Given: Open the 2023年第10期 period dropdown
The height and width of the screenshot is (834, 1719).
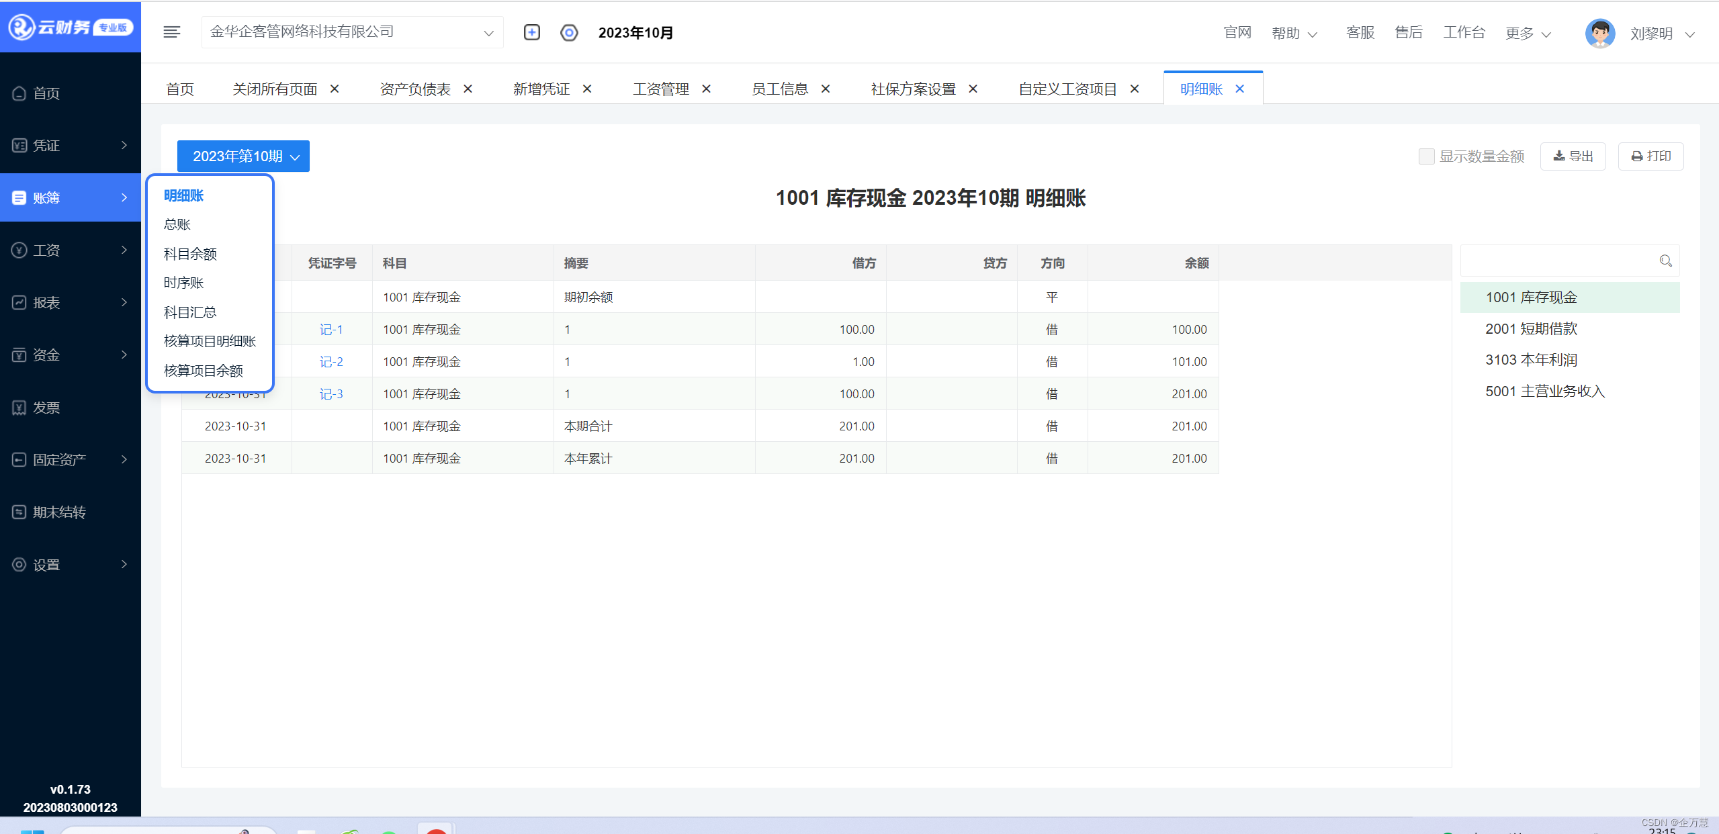Looking at the screenshot, I should [x=243, y=156].
